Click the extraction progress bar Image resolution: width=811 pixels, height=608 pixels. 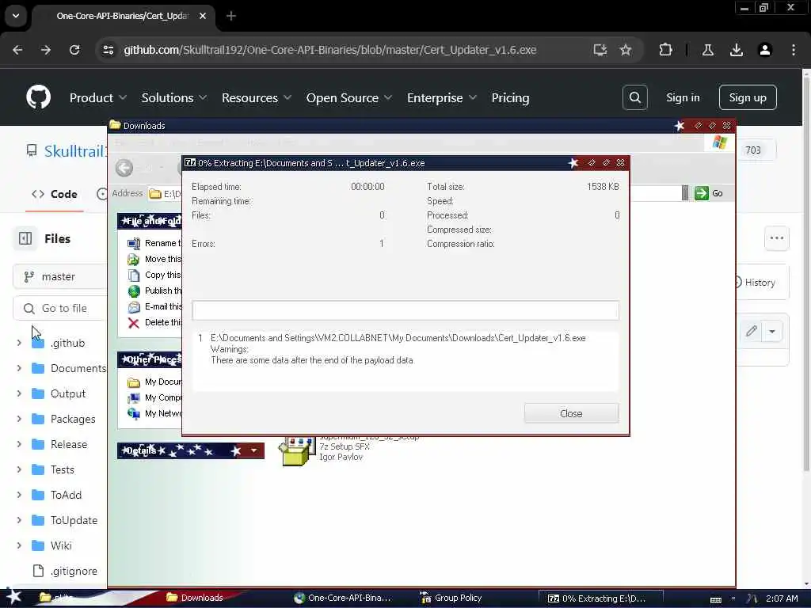click(405, 310)
